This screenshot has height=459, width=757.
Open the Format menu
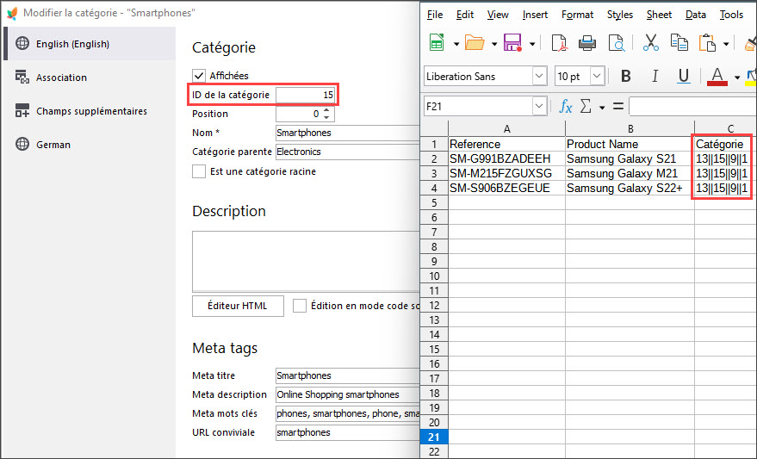click(x=577, y=15)
